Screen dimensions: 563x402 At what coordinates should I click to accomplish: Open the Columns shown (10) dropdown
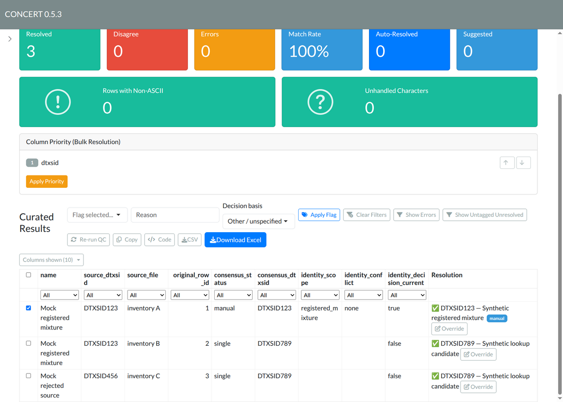[51, 260]
